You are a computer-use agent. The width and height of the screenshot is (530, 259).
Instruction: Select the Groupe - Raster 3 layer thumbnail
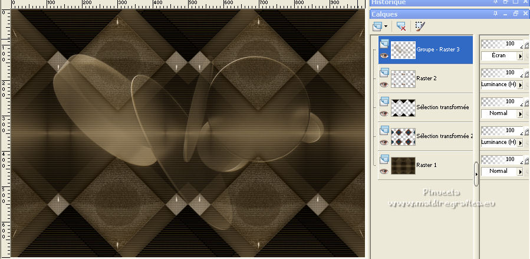(403, 50)
